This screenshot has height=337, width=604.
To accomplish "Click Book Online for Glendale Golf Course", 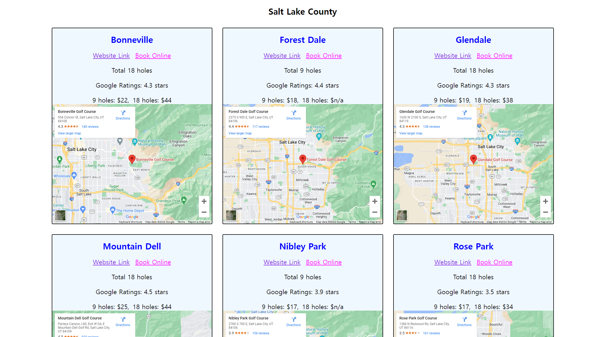I will (x=494, y=55).
